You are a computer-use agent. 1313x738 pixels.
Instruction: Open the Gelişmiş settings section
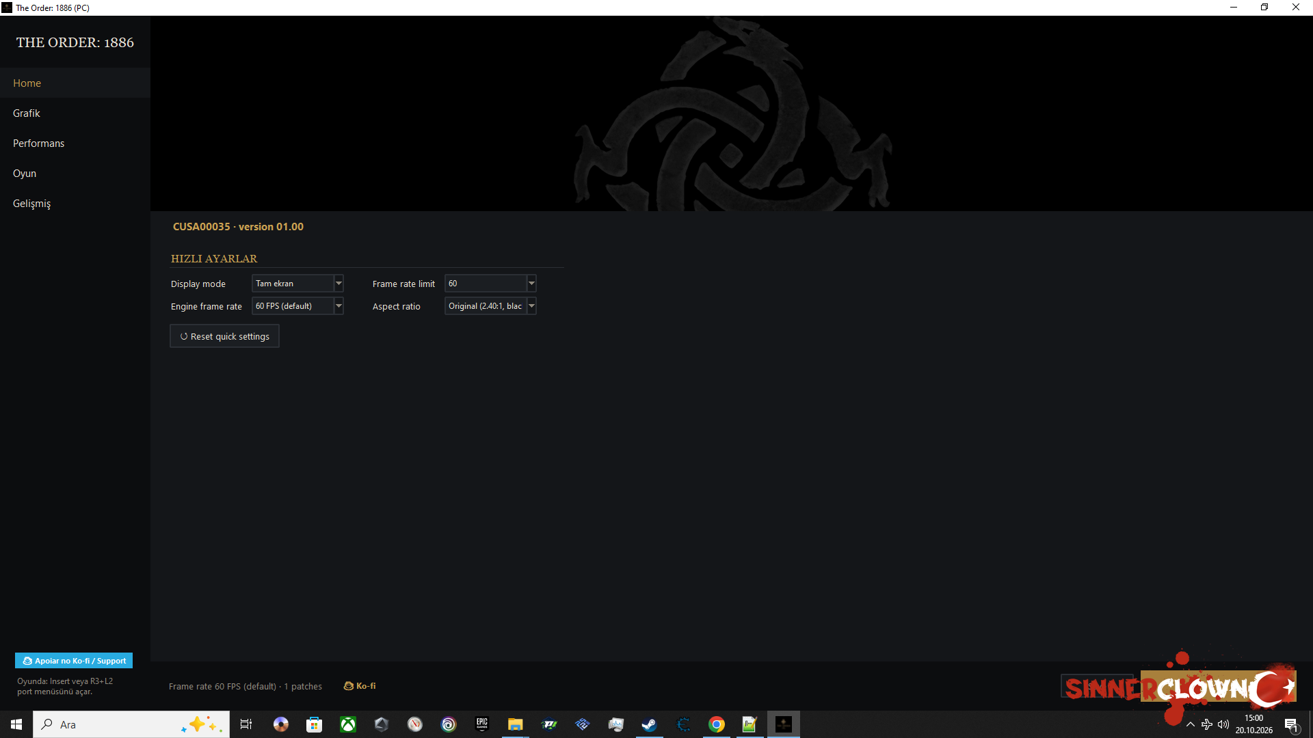75,203
